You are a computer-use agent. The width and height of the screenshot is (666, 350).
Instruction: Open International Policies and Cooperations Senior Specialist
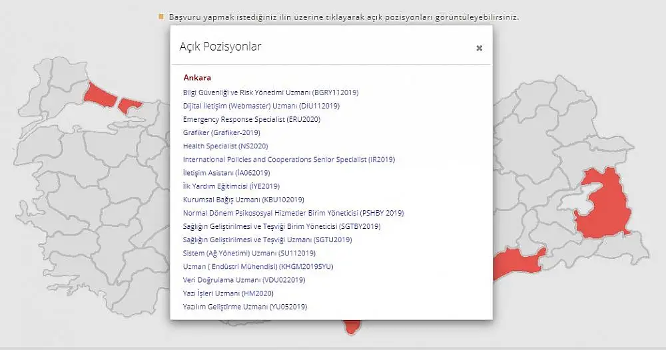coord(289,160)
